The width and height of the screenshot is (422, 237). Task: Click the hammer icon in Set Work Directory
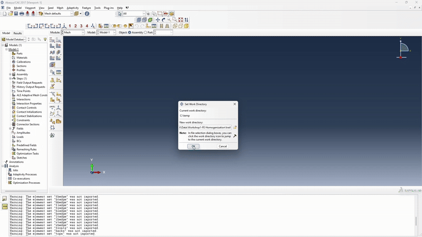tap(235, 136)
